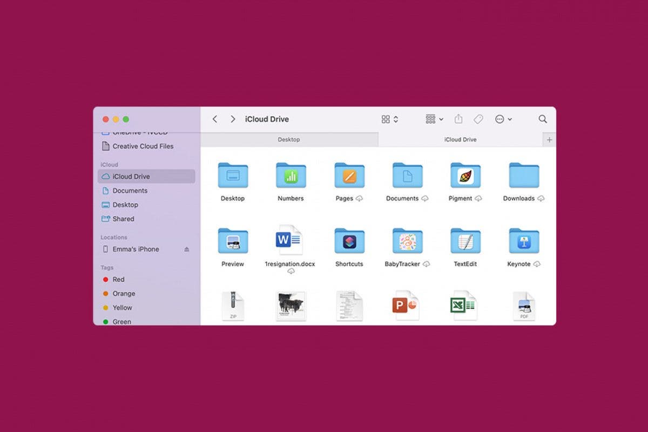The height and width of the screenshot is (432, 648).
Task: Switch to the Desktop tab
Action: pyautogui.click(x=289, y=139)
